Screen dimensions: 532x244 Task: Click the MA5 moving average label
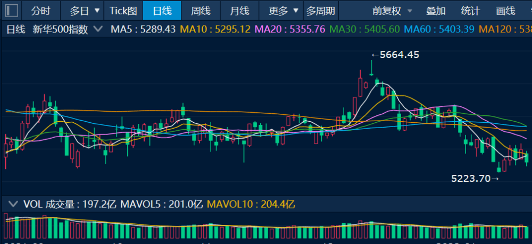pos(143,30)
